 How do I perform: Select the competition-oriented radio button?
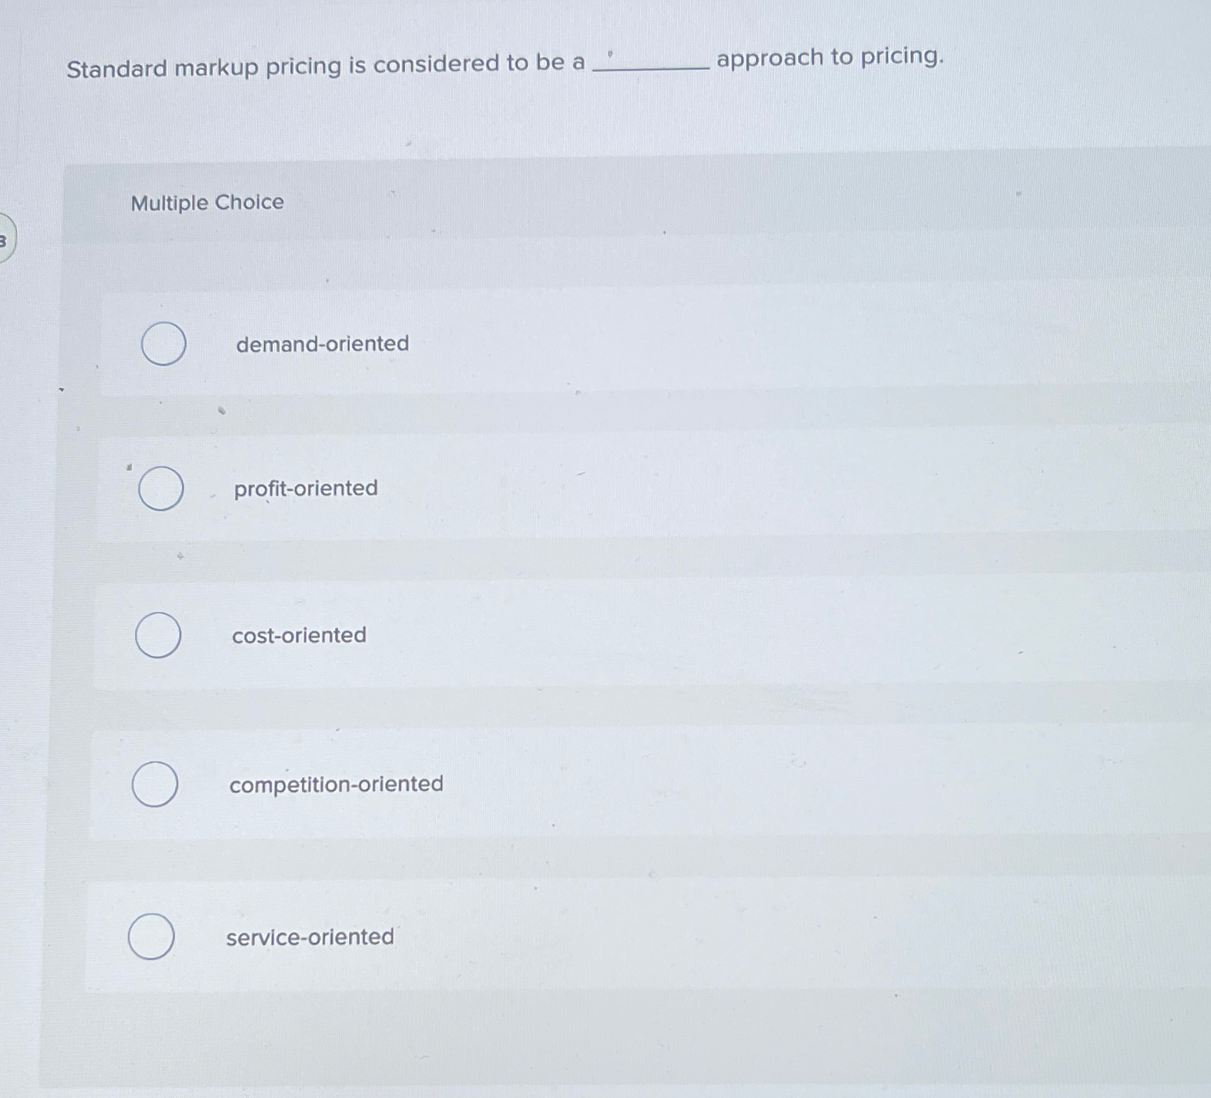pyautogui.click(x=156, y=784)
